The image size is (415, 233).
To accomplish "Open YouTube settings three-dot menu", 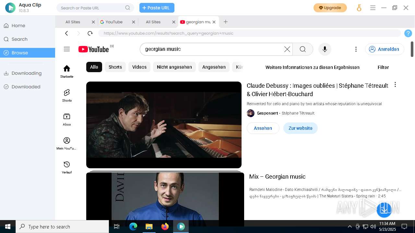I will [356, 49].
